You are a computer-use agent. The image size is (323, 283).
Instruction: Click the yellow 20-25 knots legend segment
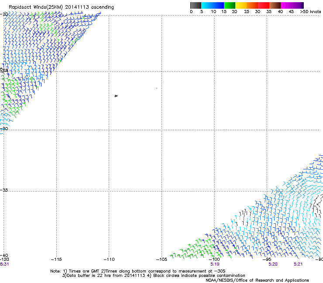[241, 5]
